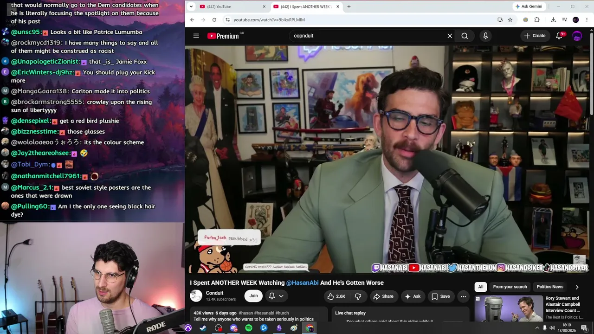Open YouTube notifications bell
This screenshot has height=334, width=594.
coord(559,36)
